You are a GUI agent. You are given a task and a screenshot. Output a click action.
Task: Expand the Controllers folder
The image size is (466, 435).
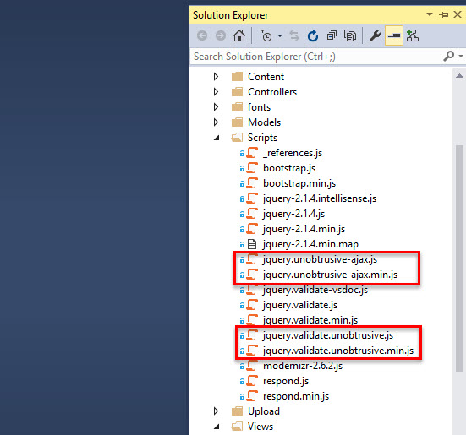(x=216, y=92)
